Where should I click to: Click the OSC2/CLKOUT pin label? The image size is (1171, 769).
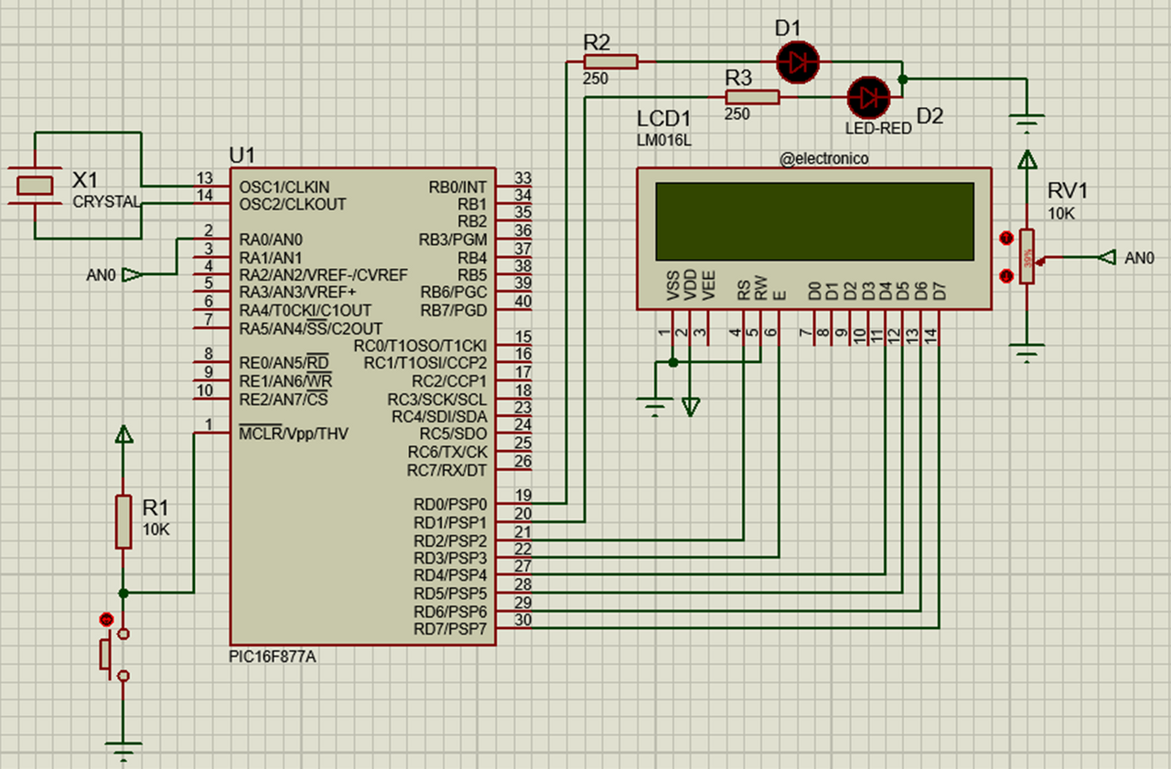(x=293, y=204)
